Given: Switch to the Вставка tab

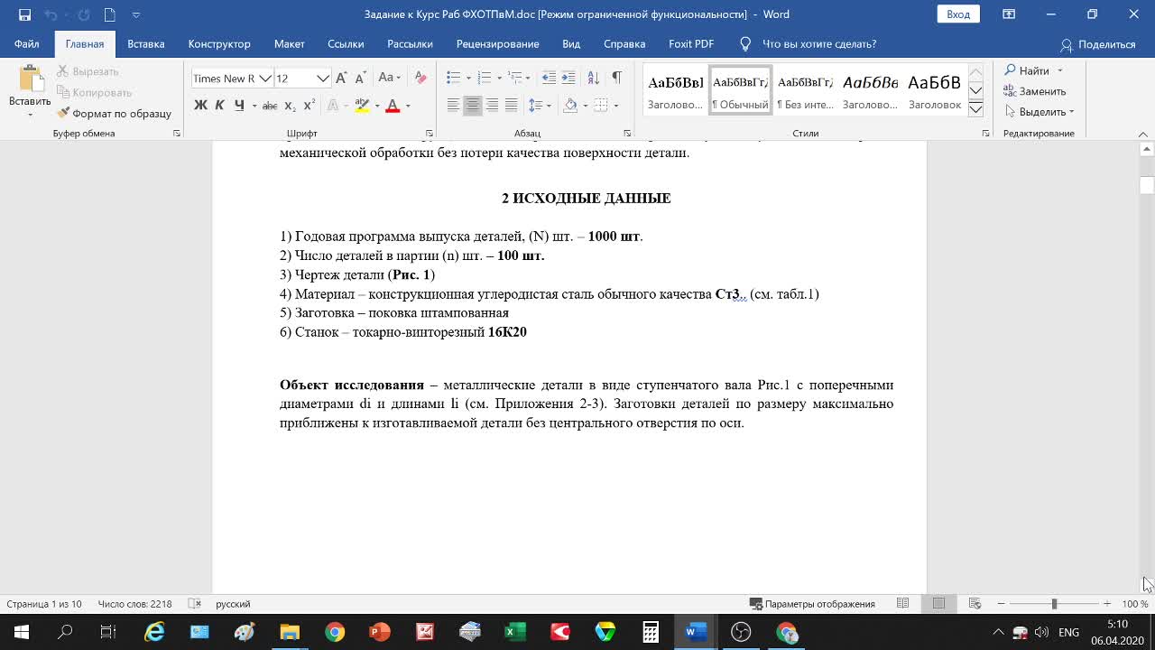Looking at the screenshot, I should (x=145, y=44).
